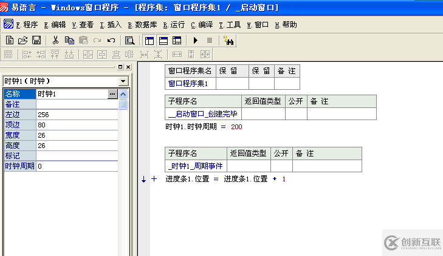Create a new file from toolbar
The width and height of the screenshot is (443, 256).
pyautogui.click(x=9, y=40)
